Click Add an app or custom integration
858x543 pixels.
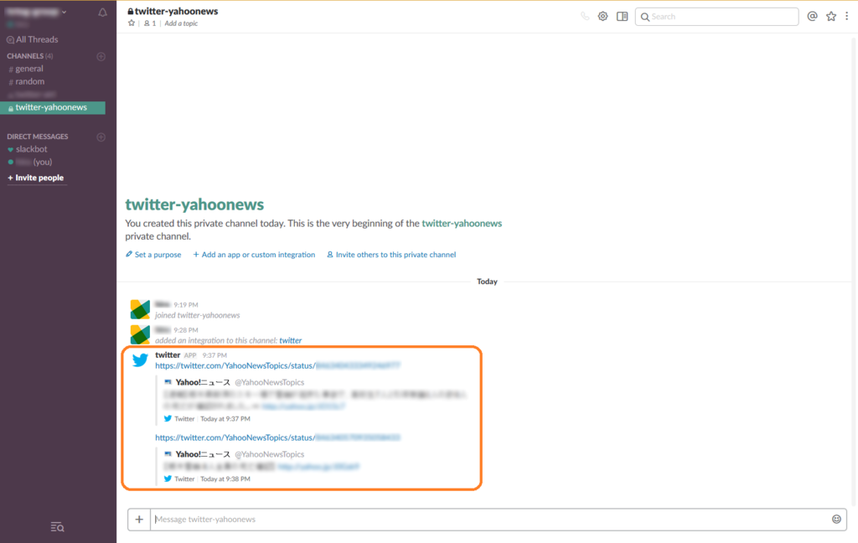coord(254,255)
